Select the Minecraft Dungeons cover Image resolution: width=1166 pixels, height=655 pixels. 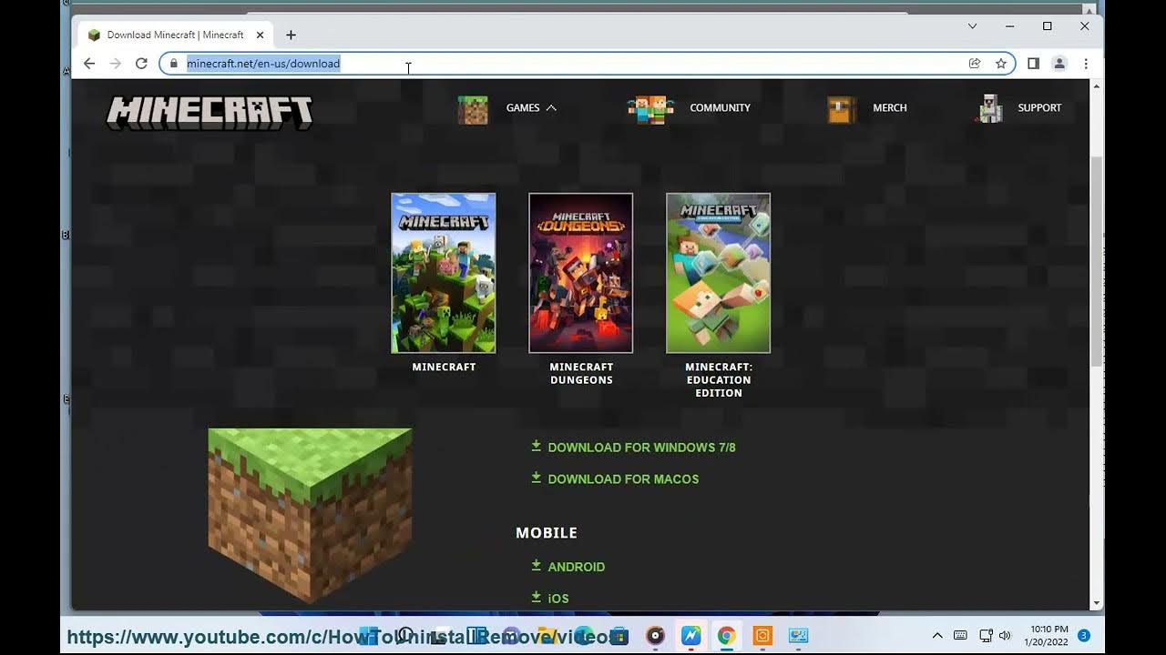tap(581, 273)
